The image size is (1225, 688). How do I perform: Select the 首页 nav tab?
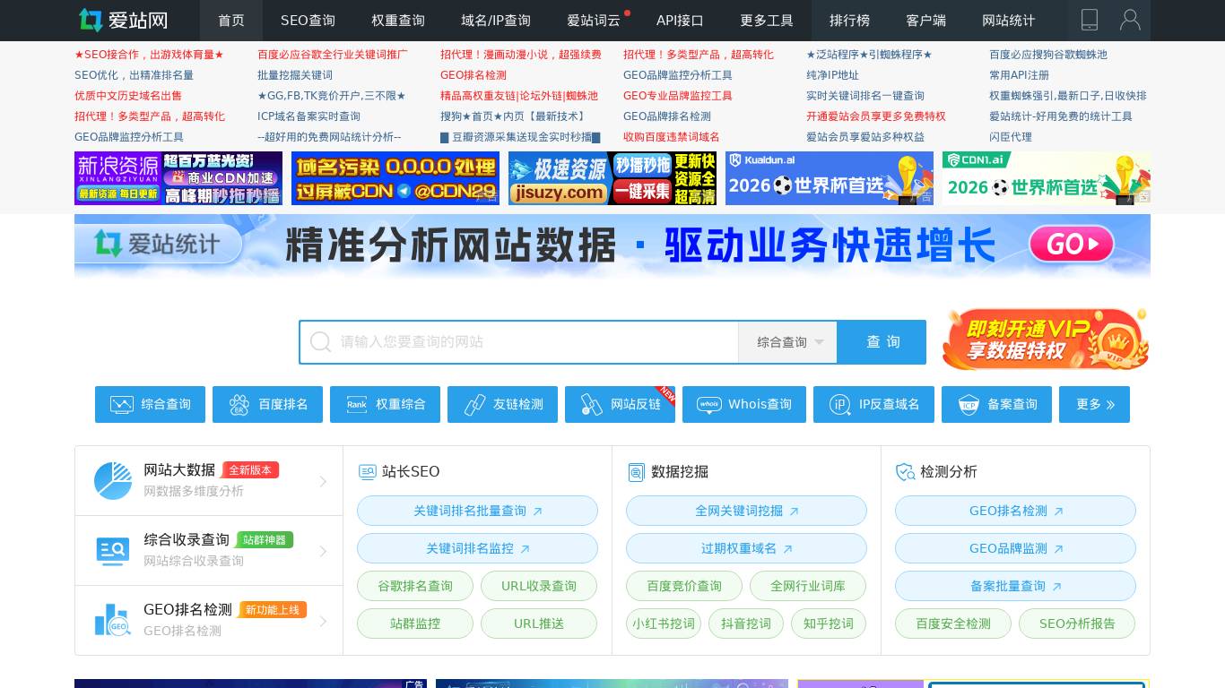tap(231, 21)
